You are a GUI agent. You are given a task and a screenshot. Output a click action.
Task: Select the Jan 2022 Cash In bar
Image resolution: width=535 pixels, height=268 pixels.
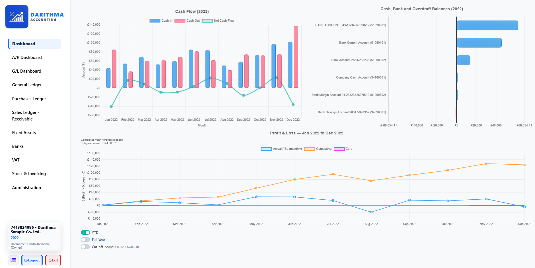[108, 78]
